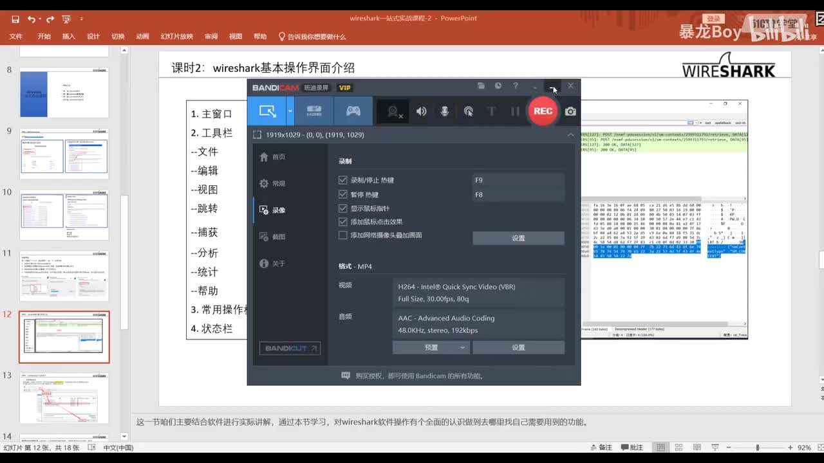Select Bandicam screen rectangle recording mode

coord(267,111)
